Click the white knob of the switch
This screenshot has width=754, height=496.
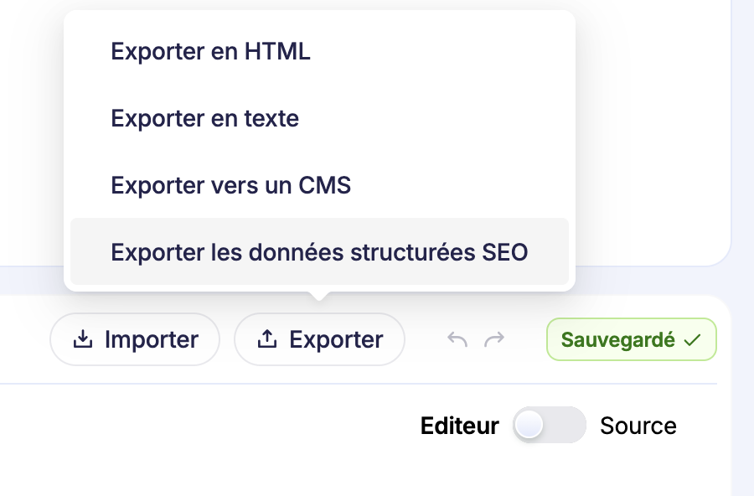[x=529, y=426]
